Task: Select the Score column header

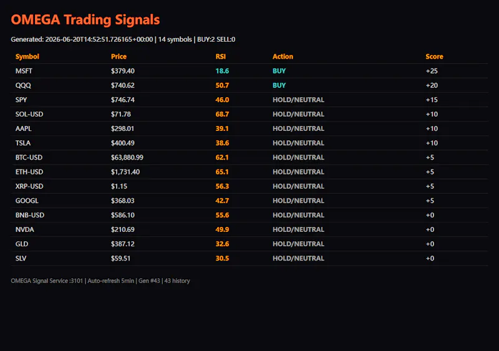Action: click(x=434, y=57)
